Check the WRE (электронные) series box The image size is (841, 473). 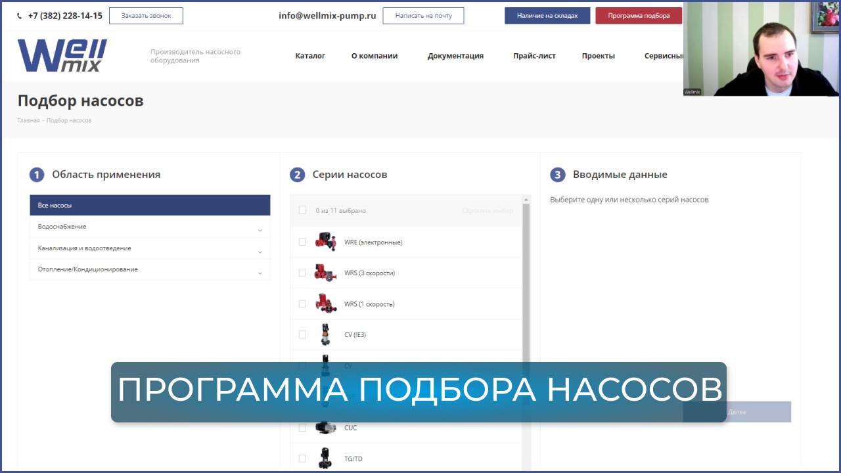tap(302, 242)
